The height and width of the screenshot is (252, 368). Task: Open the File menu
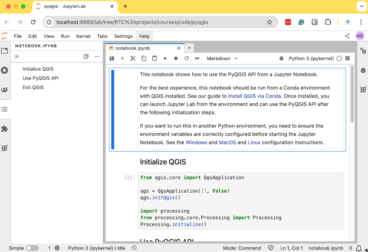(x=18, y=36)
